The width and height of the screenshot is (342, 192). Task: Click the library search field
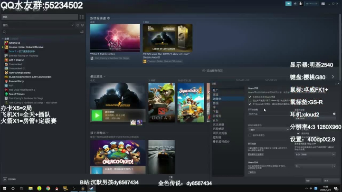40,32
